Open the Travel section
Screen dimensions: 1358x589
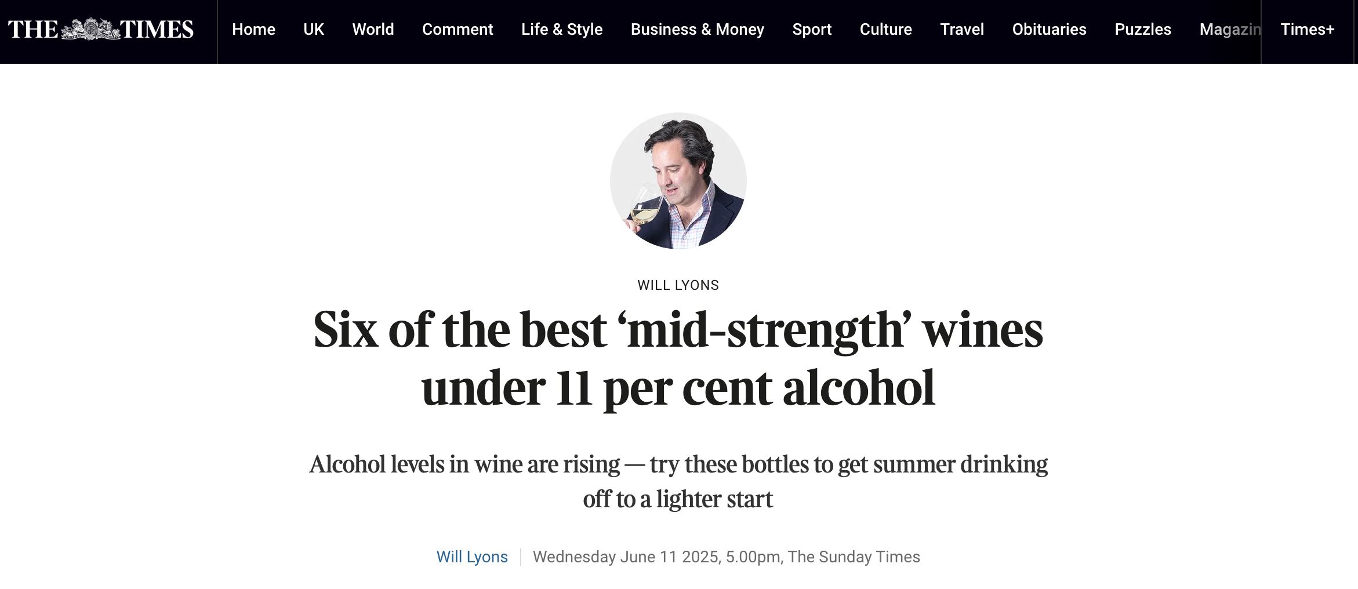962,30
